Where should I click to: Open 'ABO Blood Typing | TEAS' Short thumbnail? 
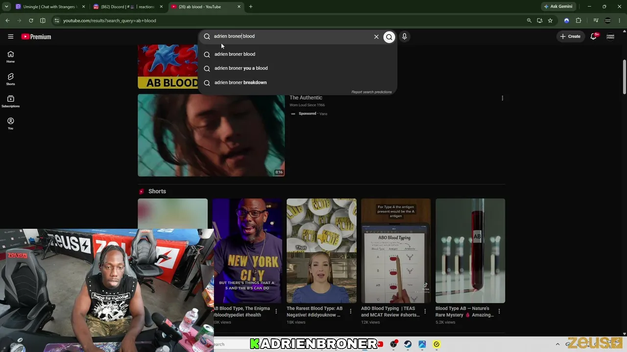click(x=396, y=251)
